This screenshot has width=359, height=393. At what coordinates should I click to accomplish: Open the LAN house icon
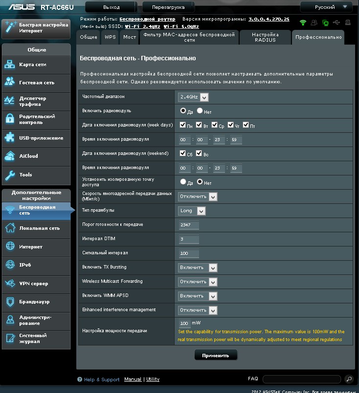10,228
